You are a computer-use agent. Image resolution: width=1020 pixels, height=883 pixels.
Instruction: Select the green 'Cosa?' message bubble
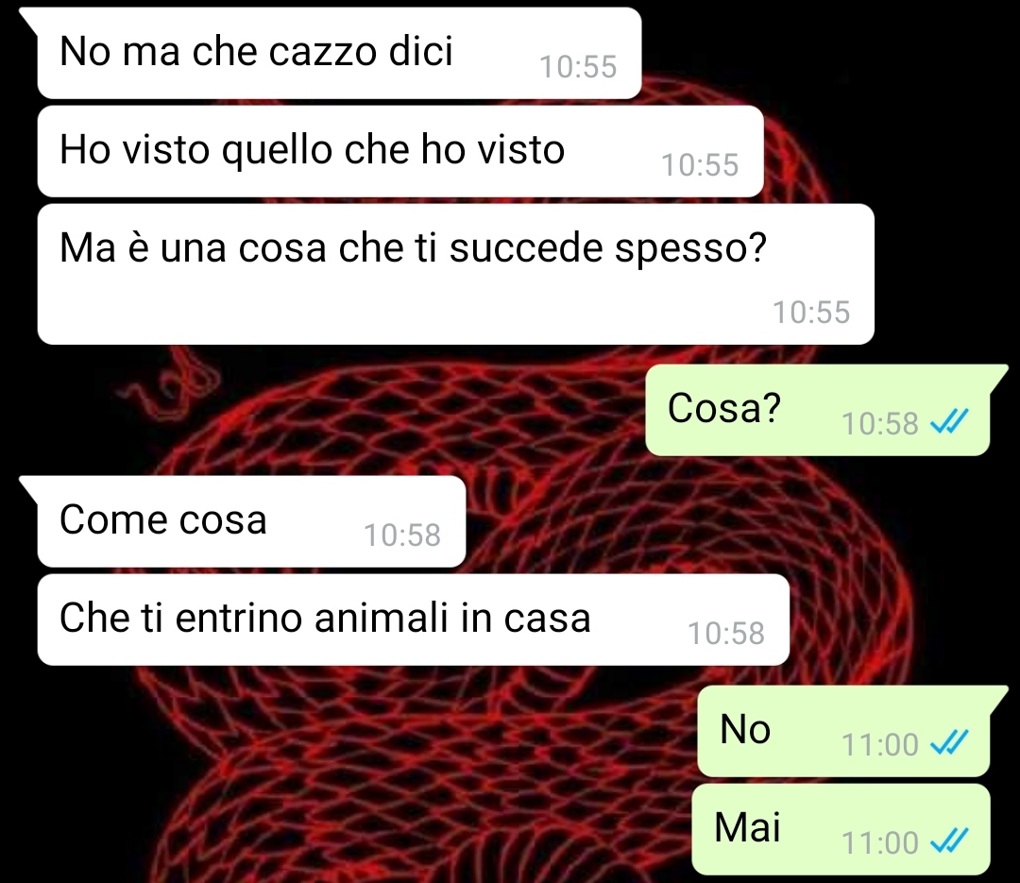click(818, 409)
